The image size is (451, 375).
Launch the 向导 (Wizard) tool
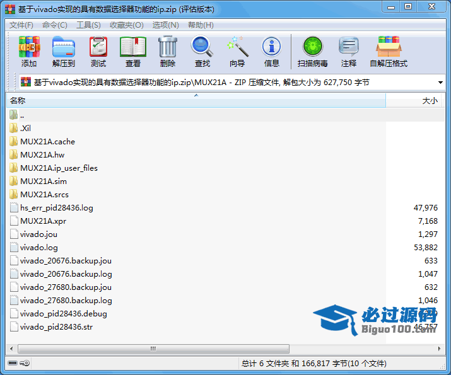tap(237, 52)
